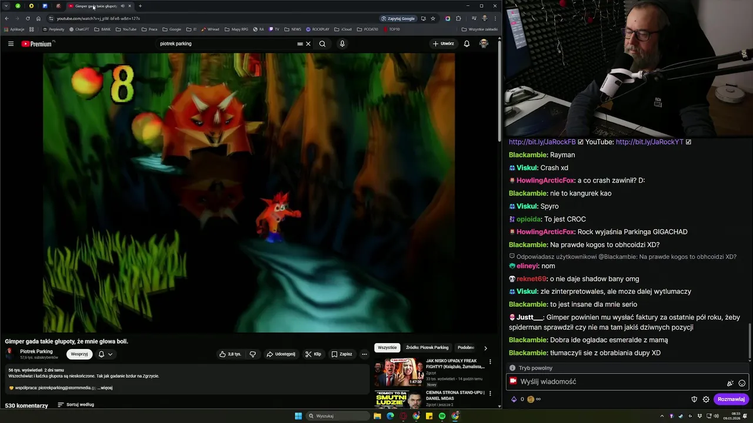The height and width of the screenshot is (423, 753).
Task: Clear the 'piotrek parking' search query
Action: point(308,43)
